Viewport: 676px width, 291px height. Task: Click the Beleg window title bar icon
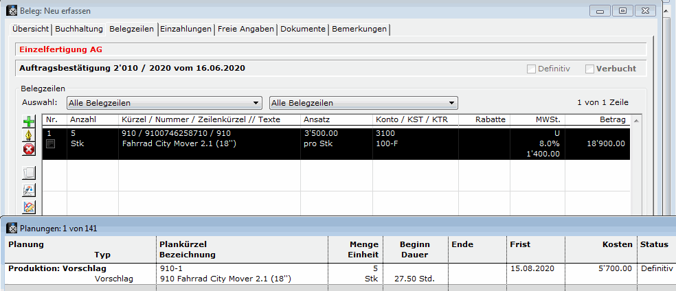pos(12,11)
